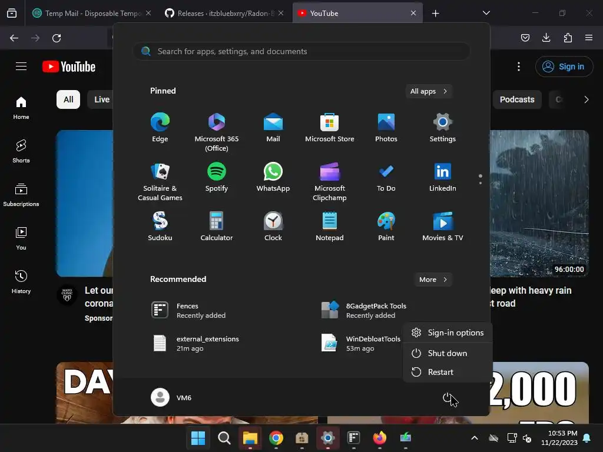Open Notepad from pinned apps
The height and width of the screenshot is (452, 603).
pyautogui.click(x=330, y=226)
